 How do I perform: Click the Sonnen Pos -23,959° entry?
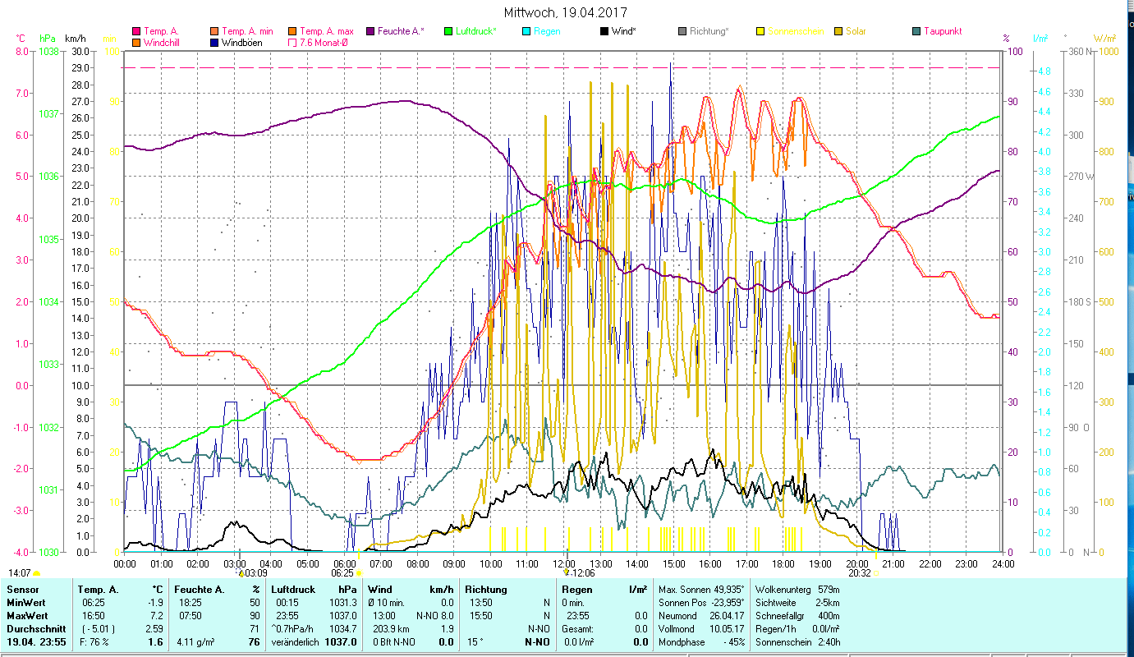pos(702,603)
